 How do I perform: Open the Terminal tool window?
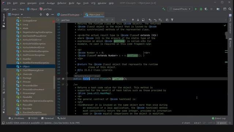pyautogui.click(x=48, y=118)
